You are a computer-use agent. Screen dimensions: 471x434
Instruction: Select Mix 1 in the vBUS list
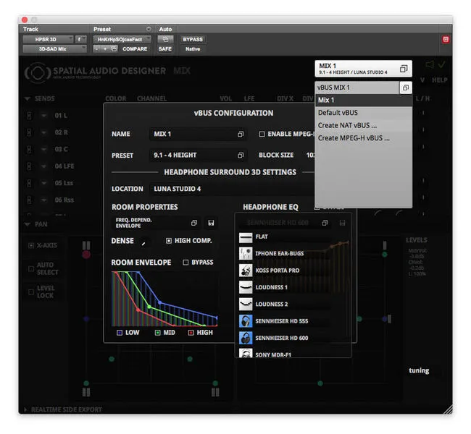pos(364,100)
